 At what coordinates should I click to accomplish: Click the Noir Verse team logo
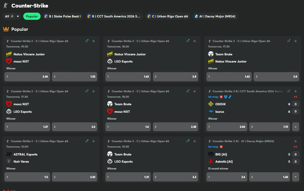pos(9,162)
